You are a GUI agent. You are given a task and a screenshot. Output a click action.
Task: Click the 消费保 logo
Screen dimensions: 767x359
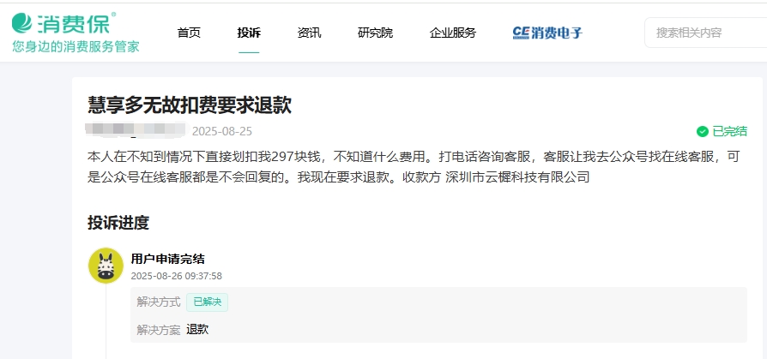(64, 23)
